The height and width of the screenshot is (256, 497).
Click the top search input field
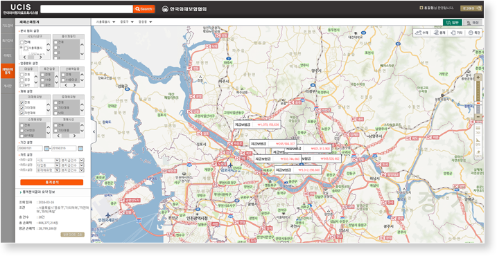(87, 9)
